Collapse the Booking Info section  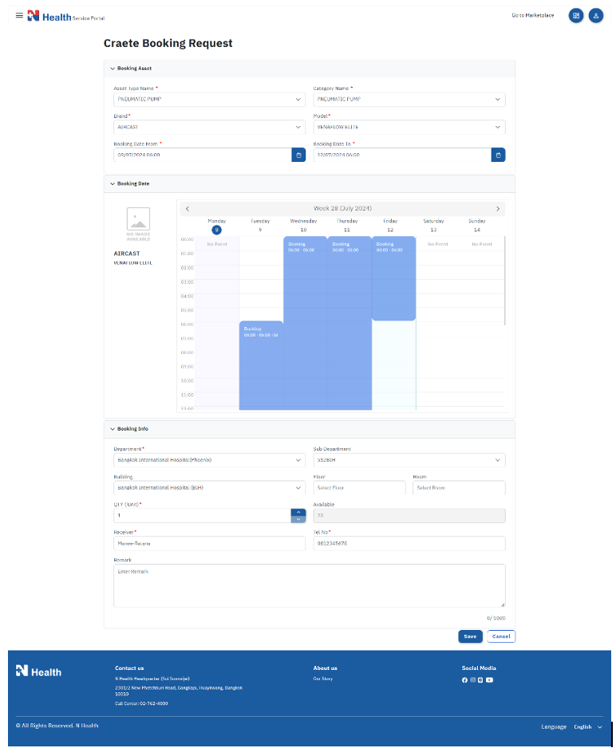113,429
